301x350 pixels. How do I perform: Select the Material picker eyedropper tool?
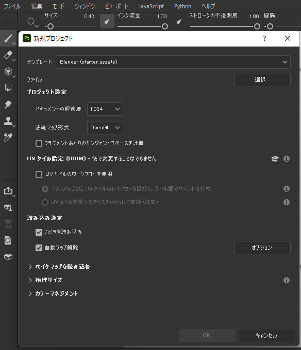8,138
